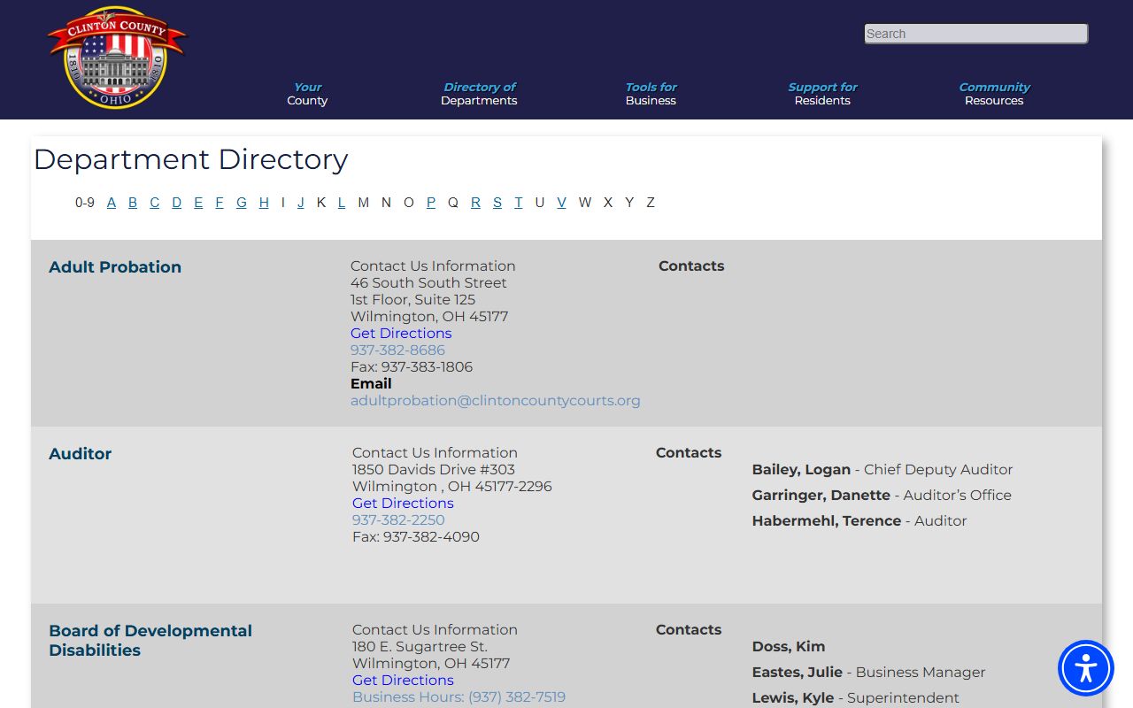This screenshot has width=1133, height=708.
Task: Select contact Bailey, Logan
Action: pos(801,470)
